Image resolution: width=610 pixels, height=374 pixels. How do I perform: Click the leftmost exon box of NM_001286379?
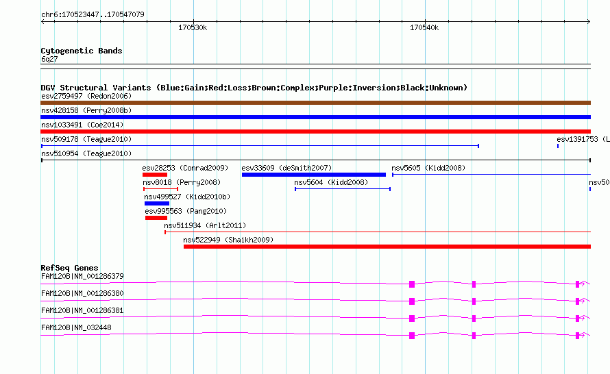point(412,284)
